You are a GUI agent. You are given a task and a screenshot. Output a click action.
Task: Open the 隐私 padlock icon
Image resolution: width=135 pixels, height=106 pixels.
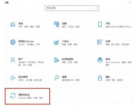point(100,78)
